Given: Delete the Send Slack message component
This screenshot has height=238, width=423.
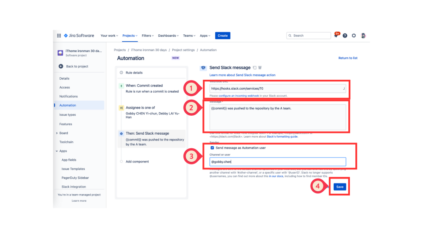Looking at the screenshot, I should (x=260, y=68).
